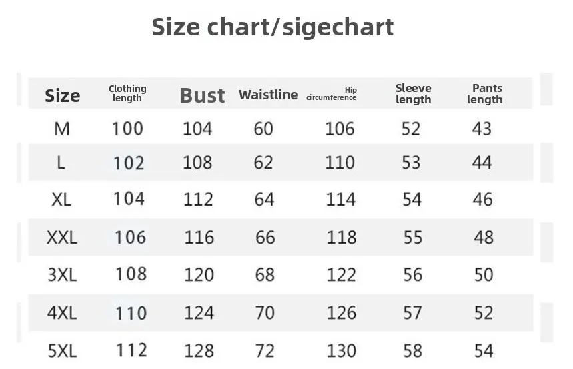The image size is (573, 369).
Task: Click the M size row label
Action: (62, 129)
